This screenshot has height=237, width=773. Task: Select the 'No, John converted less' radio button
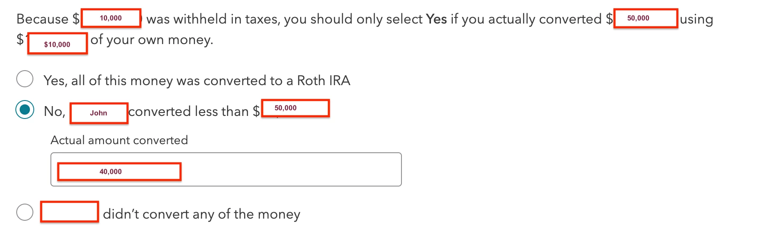[25, 110]
